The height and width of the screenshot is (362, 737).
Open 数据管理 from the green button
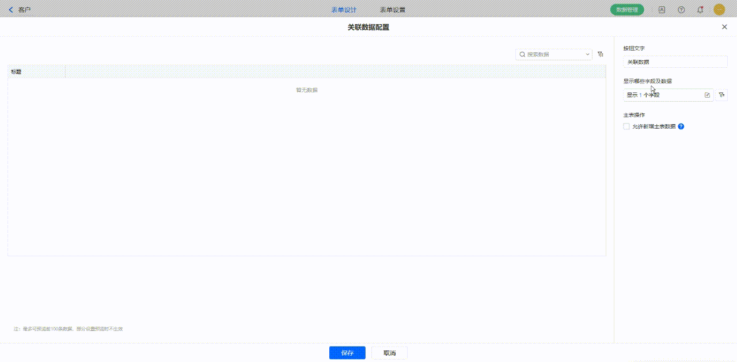[627, 10]
